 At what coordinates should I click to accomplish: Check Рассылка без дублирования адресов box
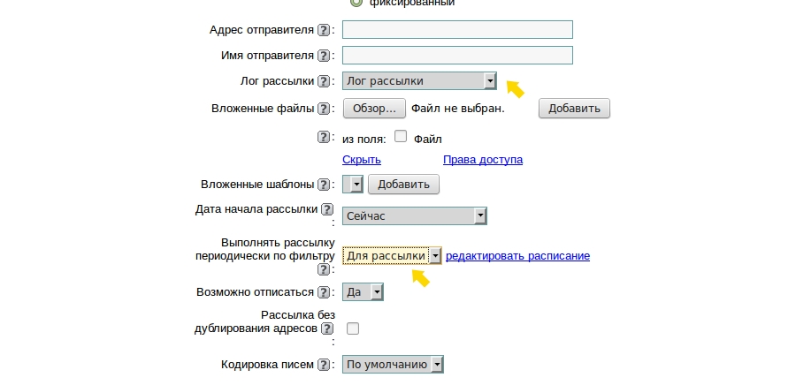click(x=353, y=328)
